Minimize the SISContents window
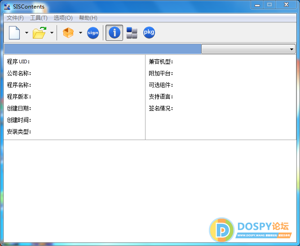The width and height of the screenshot is (300, 246). pyautogui.click(x=257, y=5)
